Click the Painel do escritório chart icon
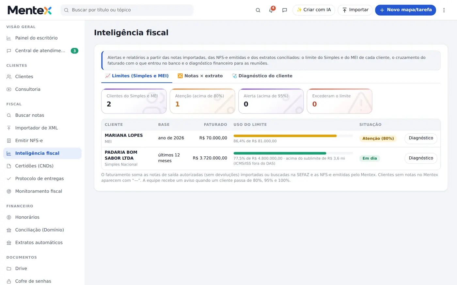The height and width of the screenshot is (285, 457). coord(9,38)
